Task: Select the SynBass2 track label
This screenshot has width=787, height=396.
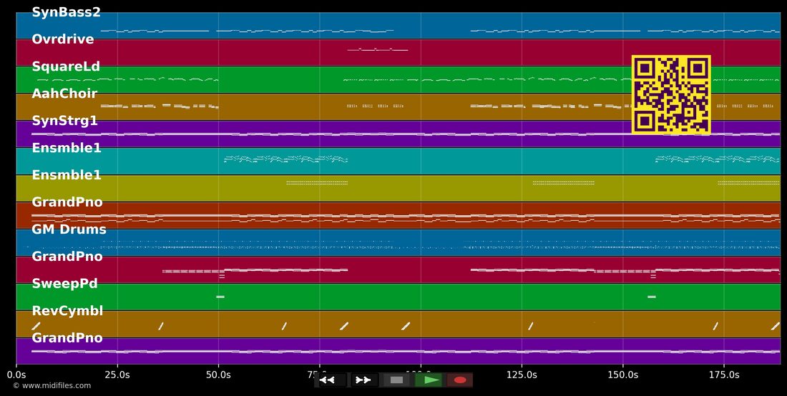Action: coord(67,13)
